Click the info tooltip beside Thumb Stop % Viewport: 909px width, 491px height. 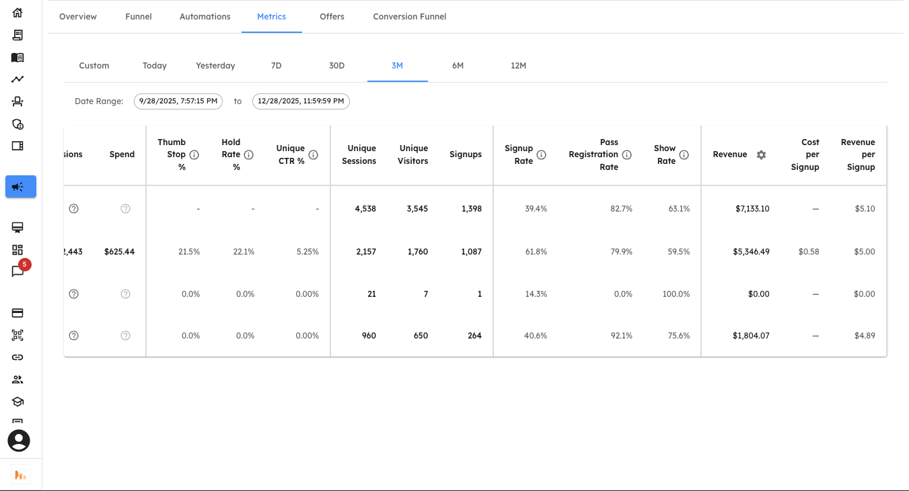click(194, 154)
